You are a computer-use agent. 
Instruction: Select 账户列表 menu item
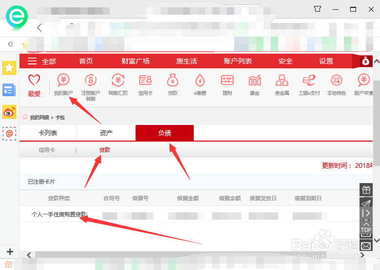[238, 61]
